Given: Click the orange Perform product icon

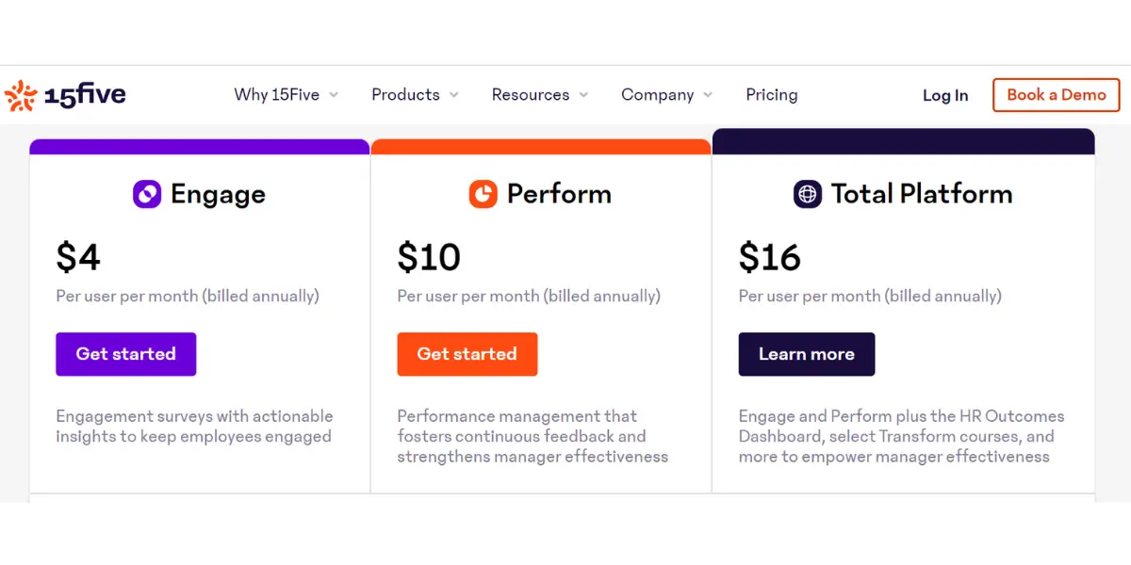Looking at the screenshot, I should (483, 194).
